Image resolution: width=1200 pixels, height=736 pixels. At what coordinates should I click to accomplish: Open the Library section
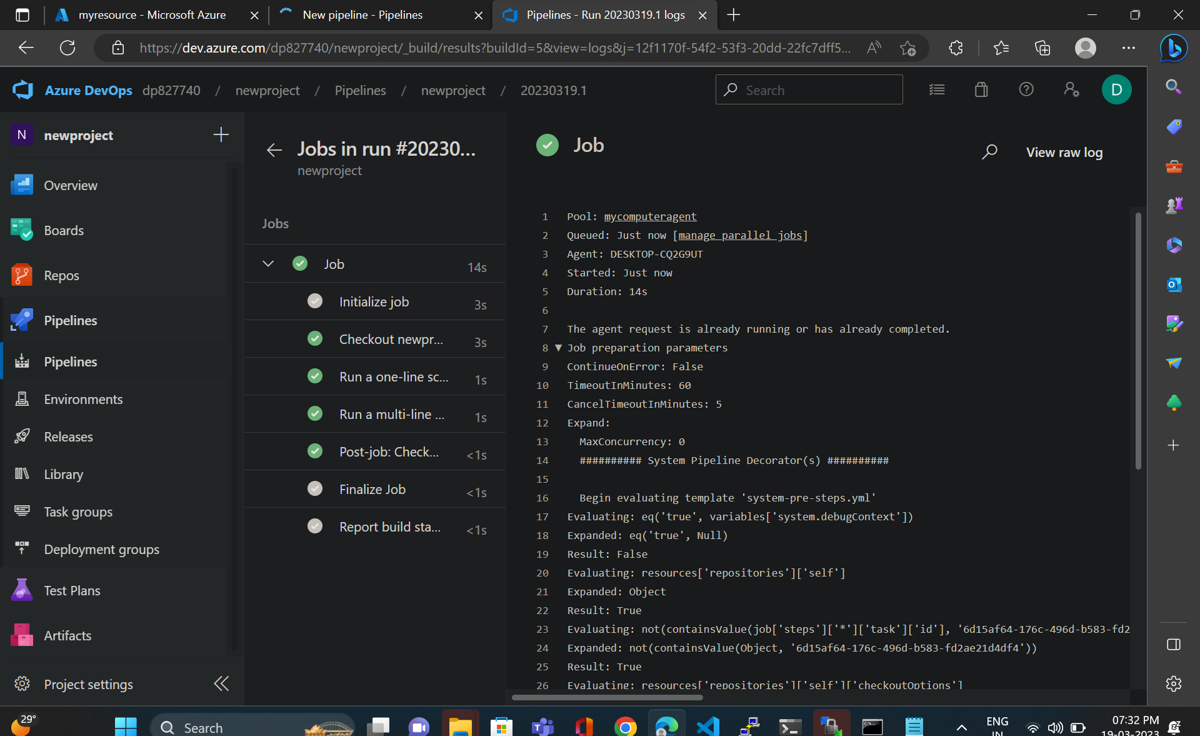(63, 474)
